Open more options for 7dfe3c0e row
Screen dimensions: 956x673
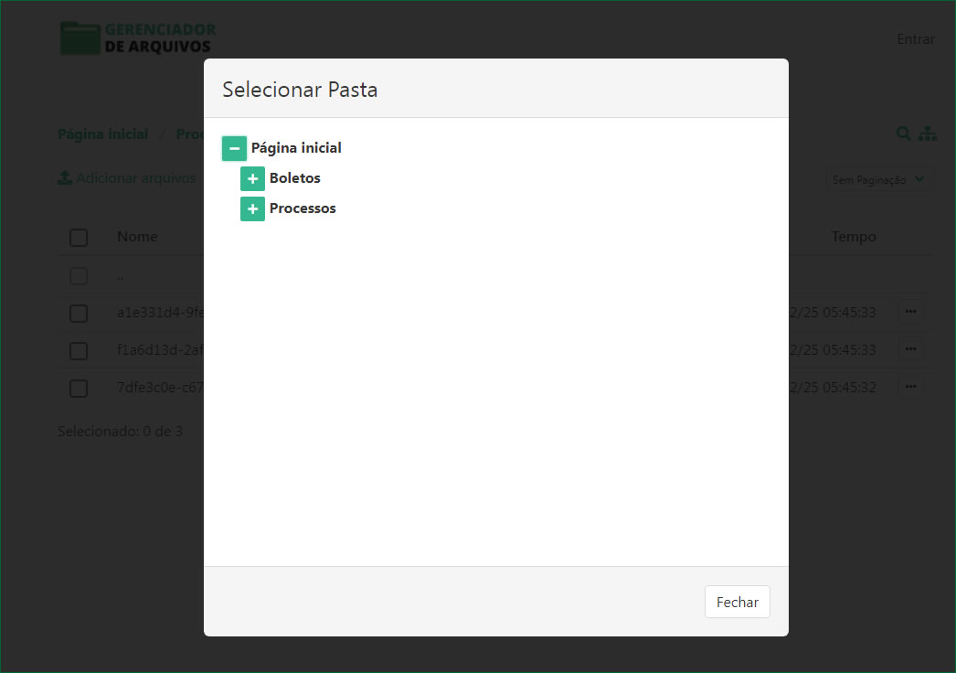[909, 387]
